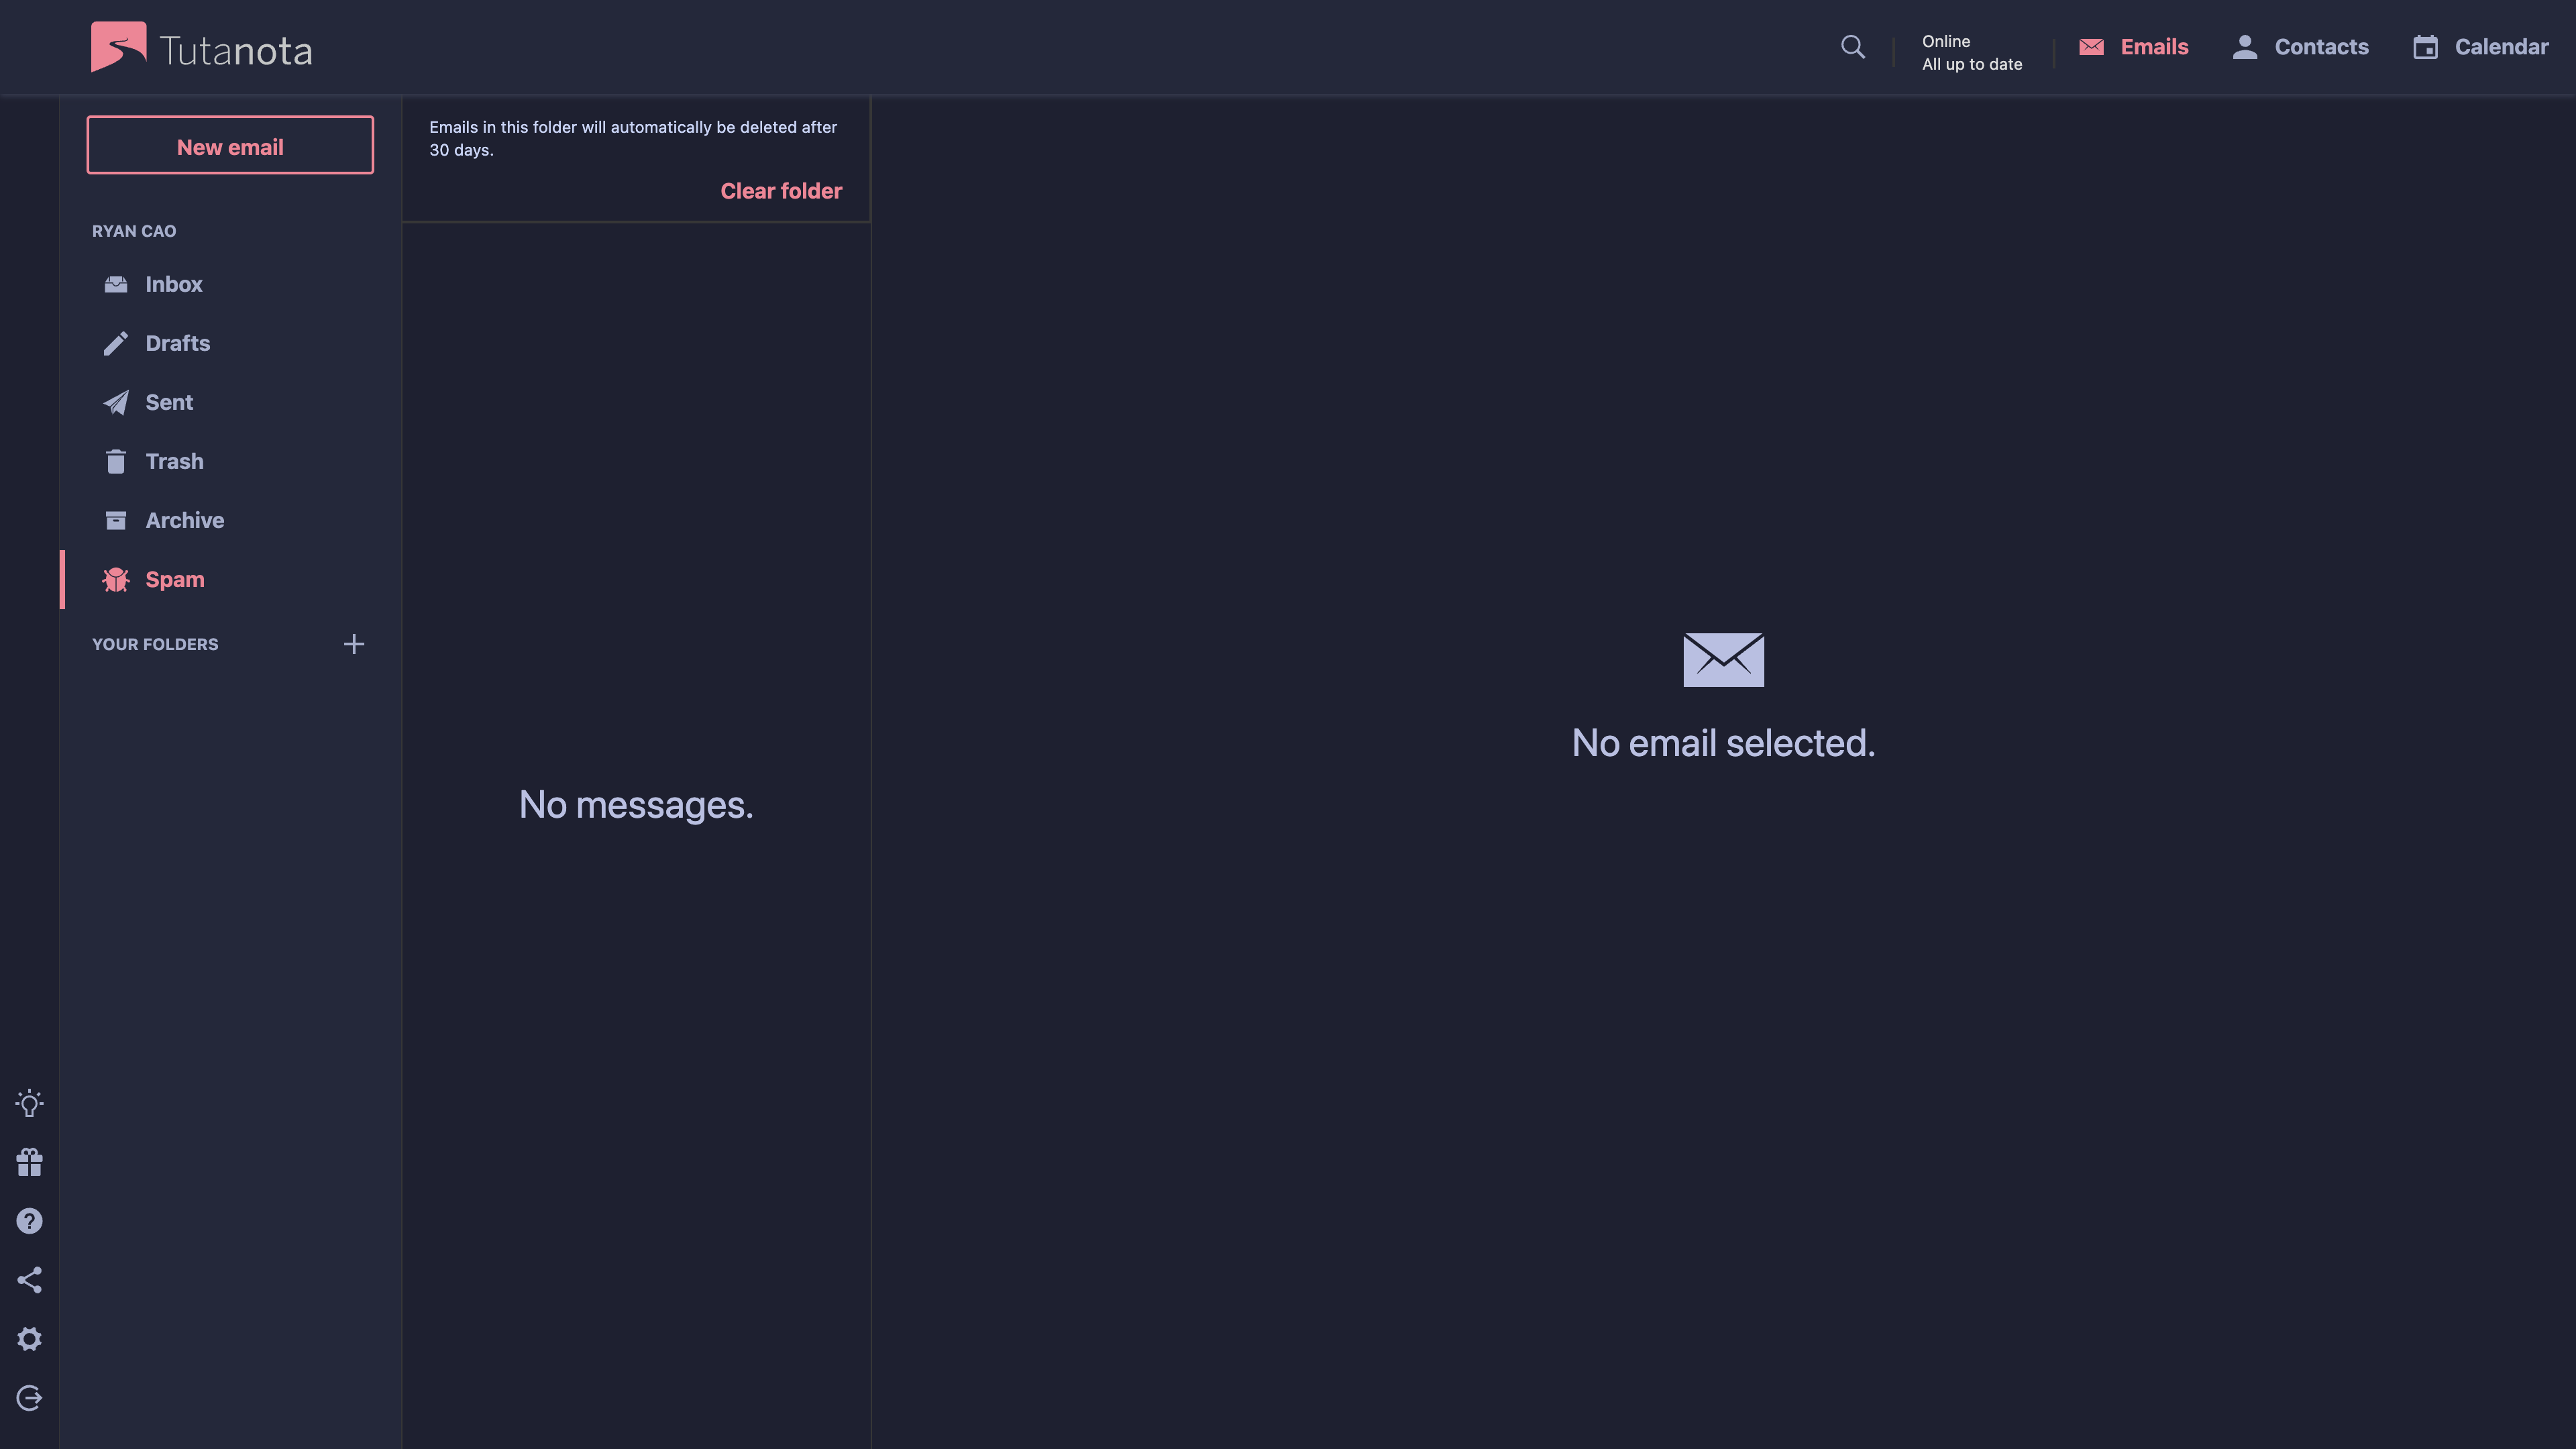Image resolution: width=2576 pixels, height=1449 pixels.
Task: Click the Online status indicator text
Action: 1945,41
